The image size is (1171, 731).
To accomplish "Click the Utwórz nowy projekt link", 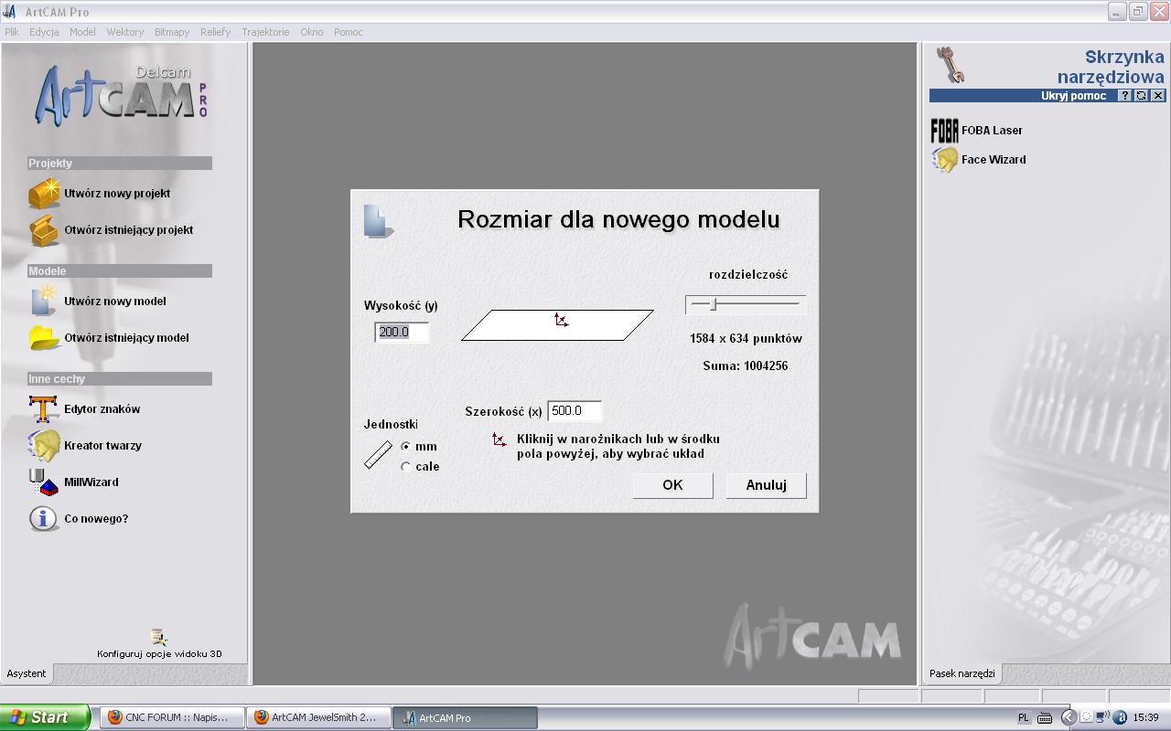I will click(x=117, y=194).
